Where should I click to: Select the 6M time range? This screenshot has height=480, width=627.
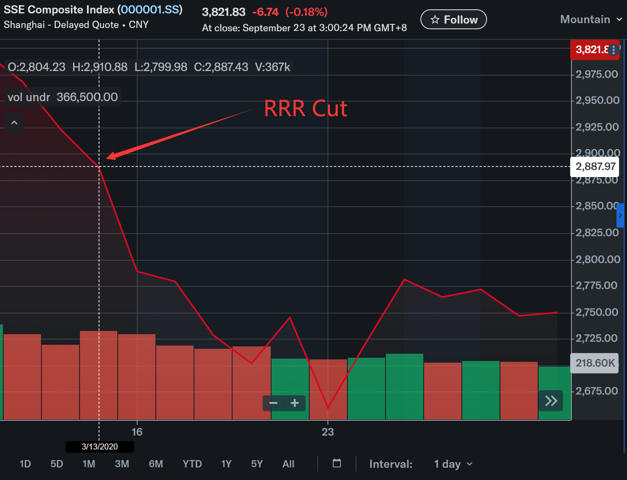[156, 464]
